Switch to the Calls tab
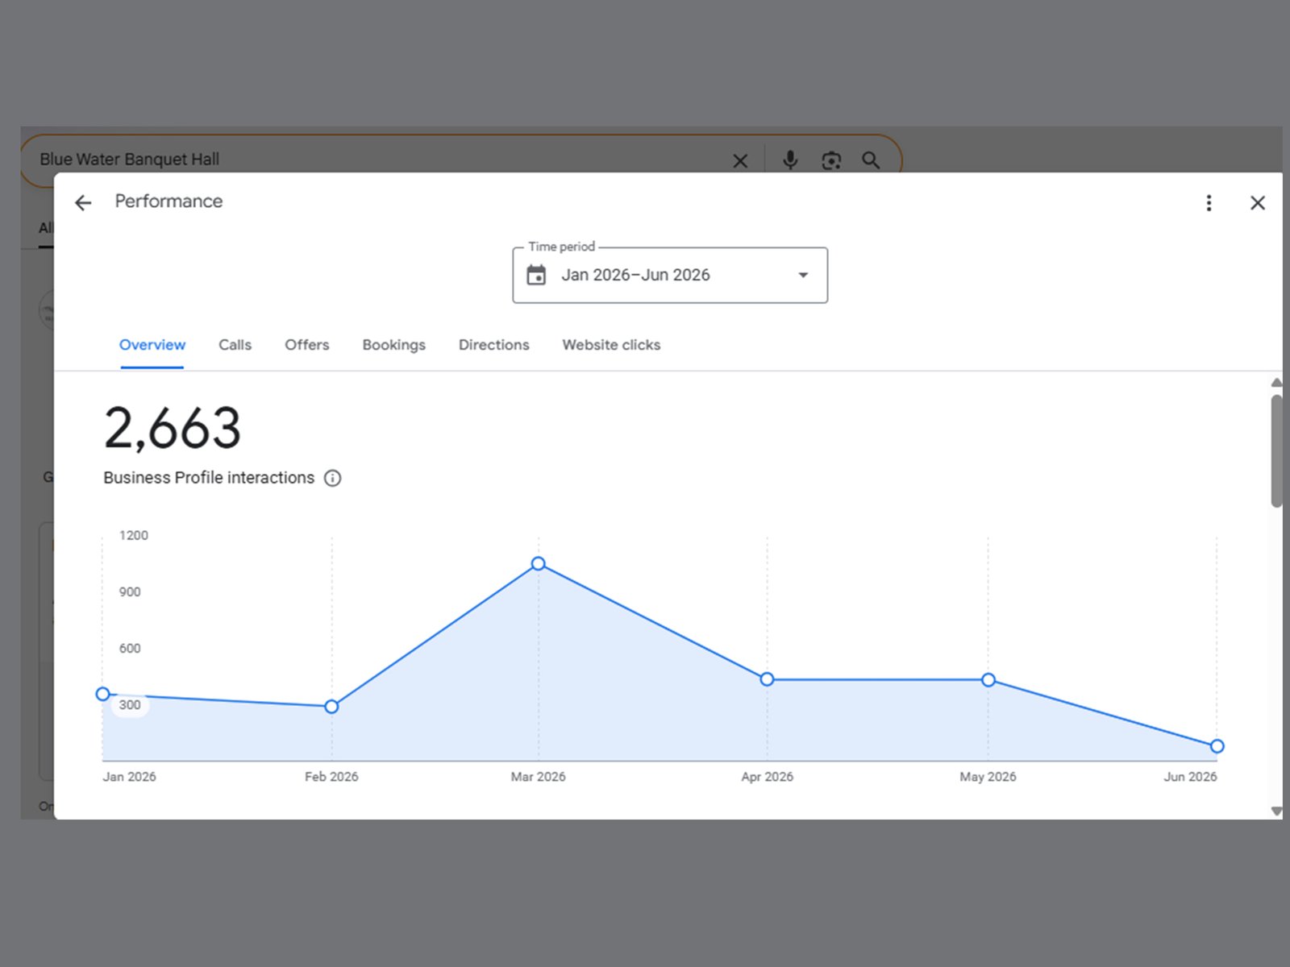1290x967 pixels. (235, 345)
